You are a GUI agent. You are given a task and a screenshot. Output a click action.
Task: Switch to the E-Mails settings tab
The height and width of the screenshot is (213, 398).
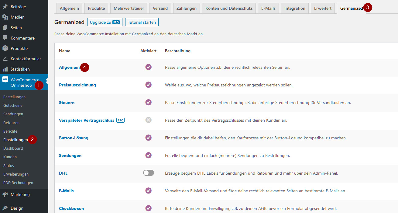(269, 8)
